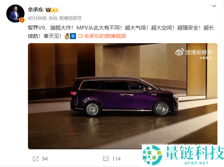Click the blue number 9 emoji
Viewport: 224px width, 167px height.
[x=73, y=36]
